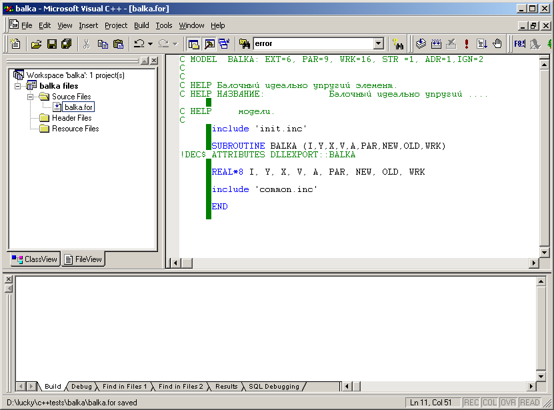The height and width of the screenshot is (410, 554).
Task: Open the Build menu
Action: tap(141, 25)
